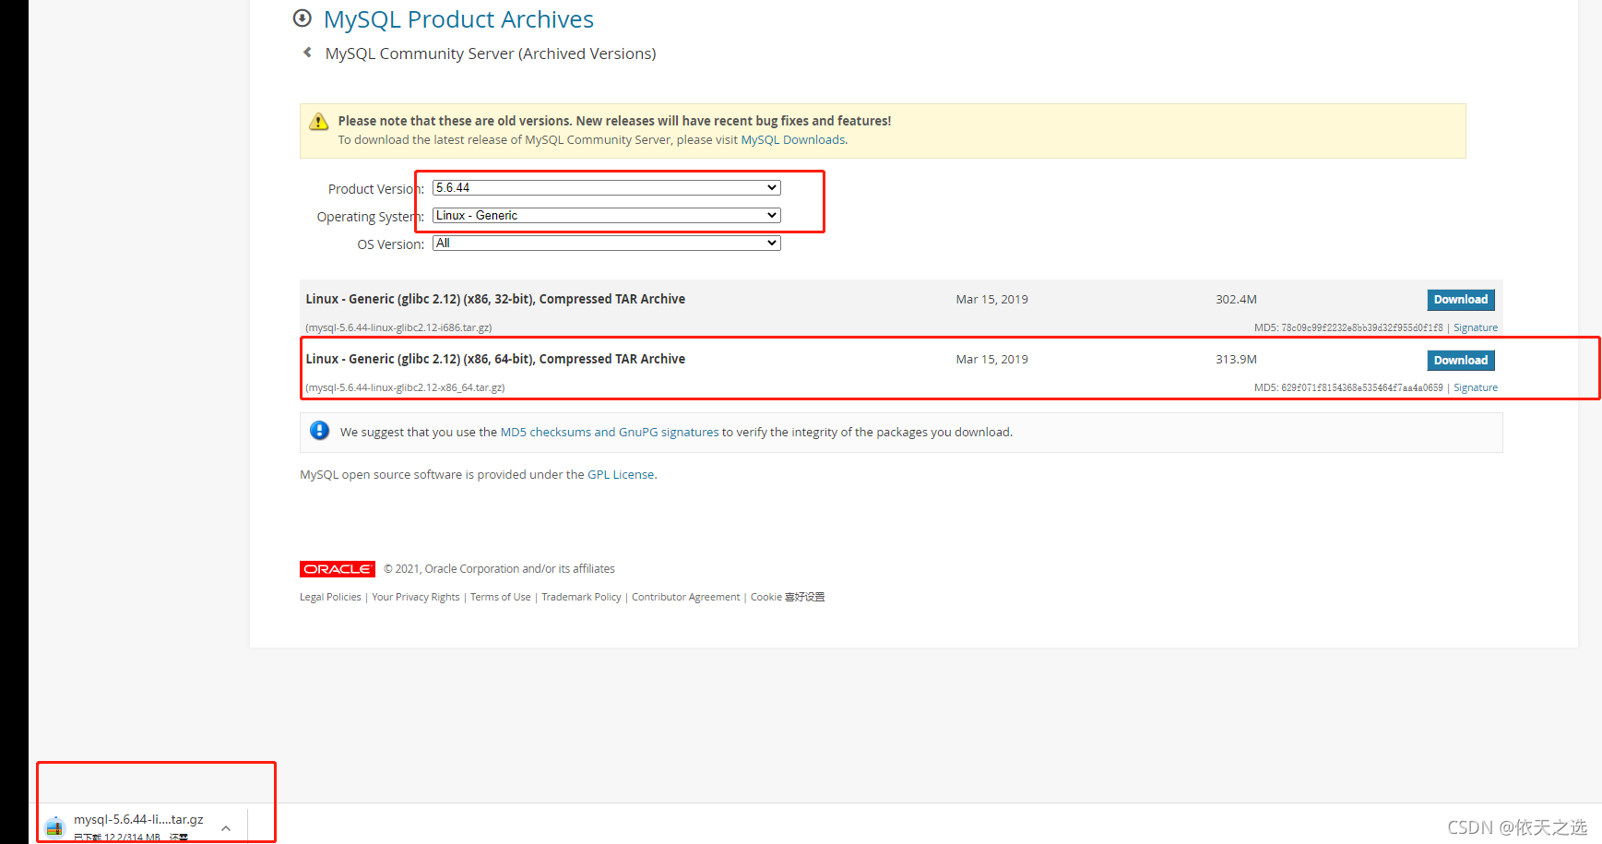The height and width of the screenshot is (844, 1602).
Task: Click the 32-bit archive title text
Action: pyautogui.click(x=495, y=299)
